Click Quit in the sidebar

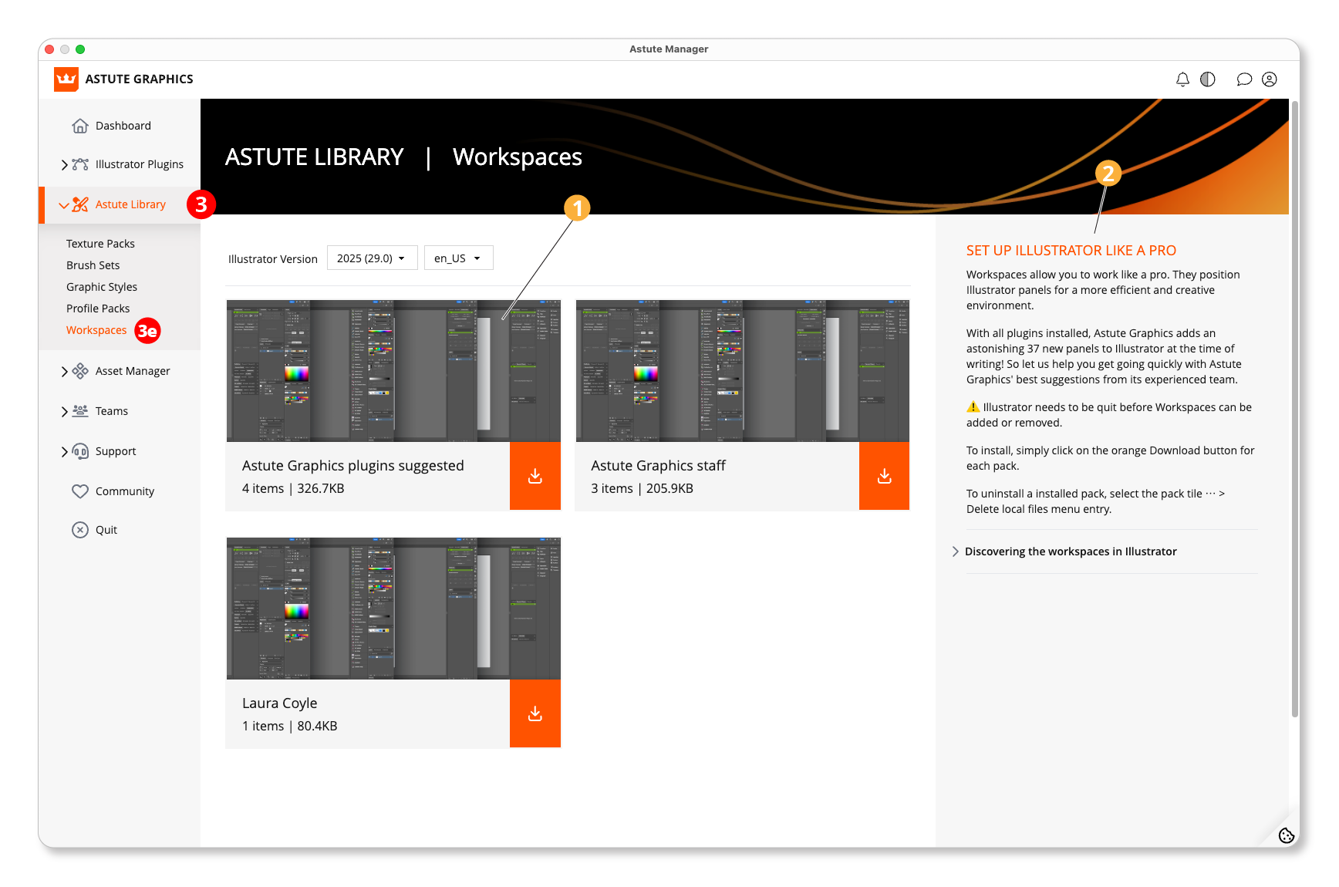point(106,530)
